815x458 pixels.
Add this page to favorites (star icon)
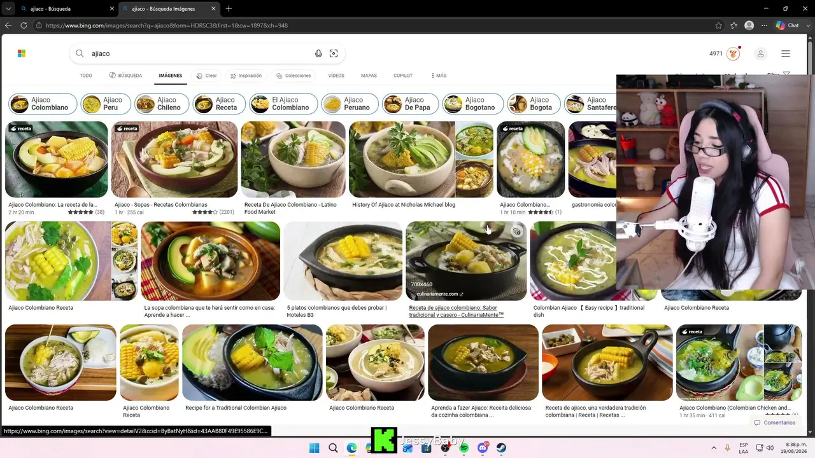coord(719,25)
